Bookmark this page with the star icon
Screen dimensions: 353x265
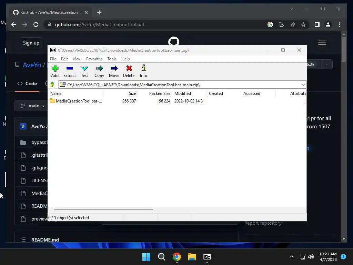(x=303, y=24)
